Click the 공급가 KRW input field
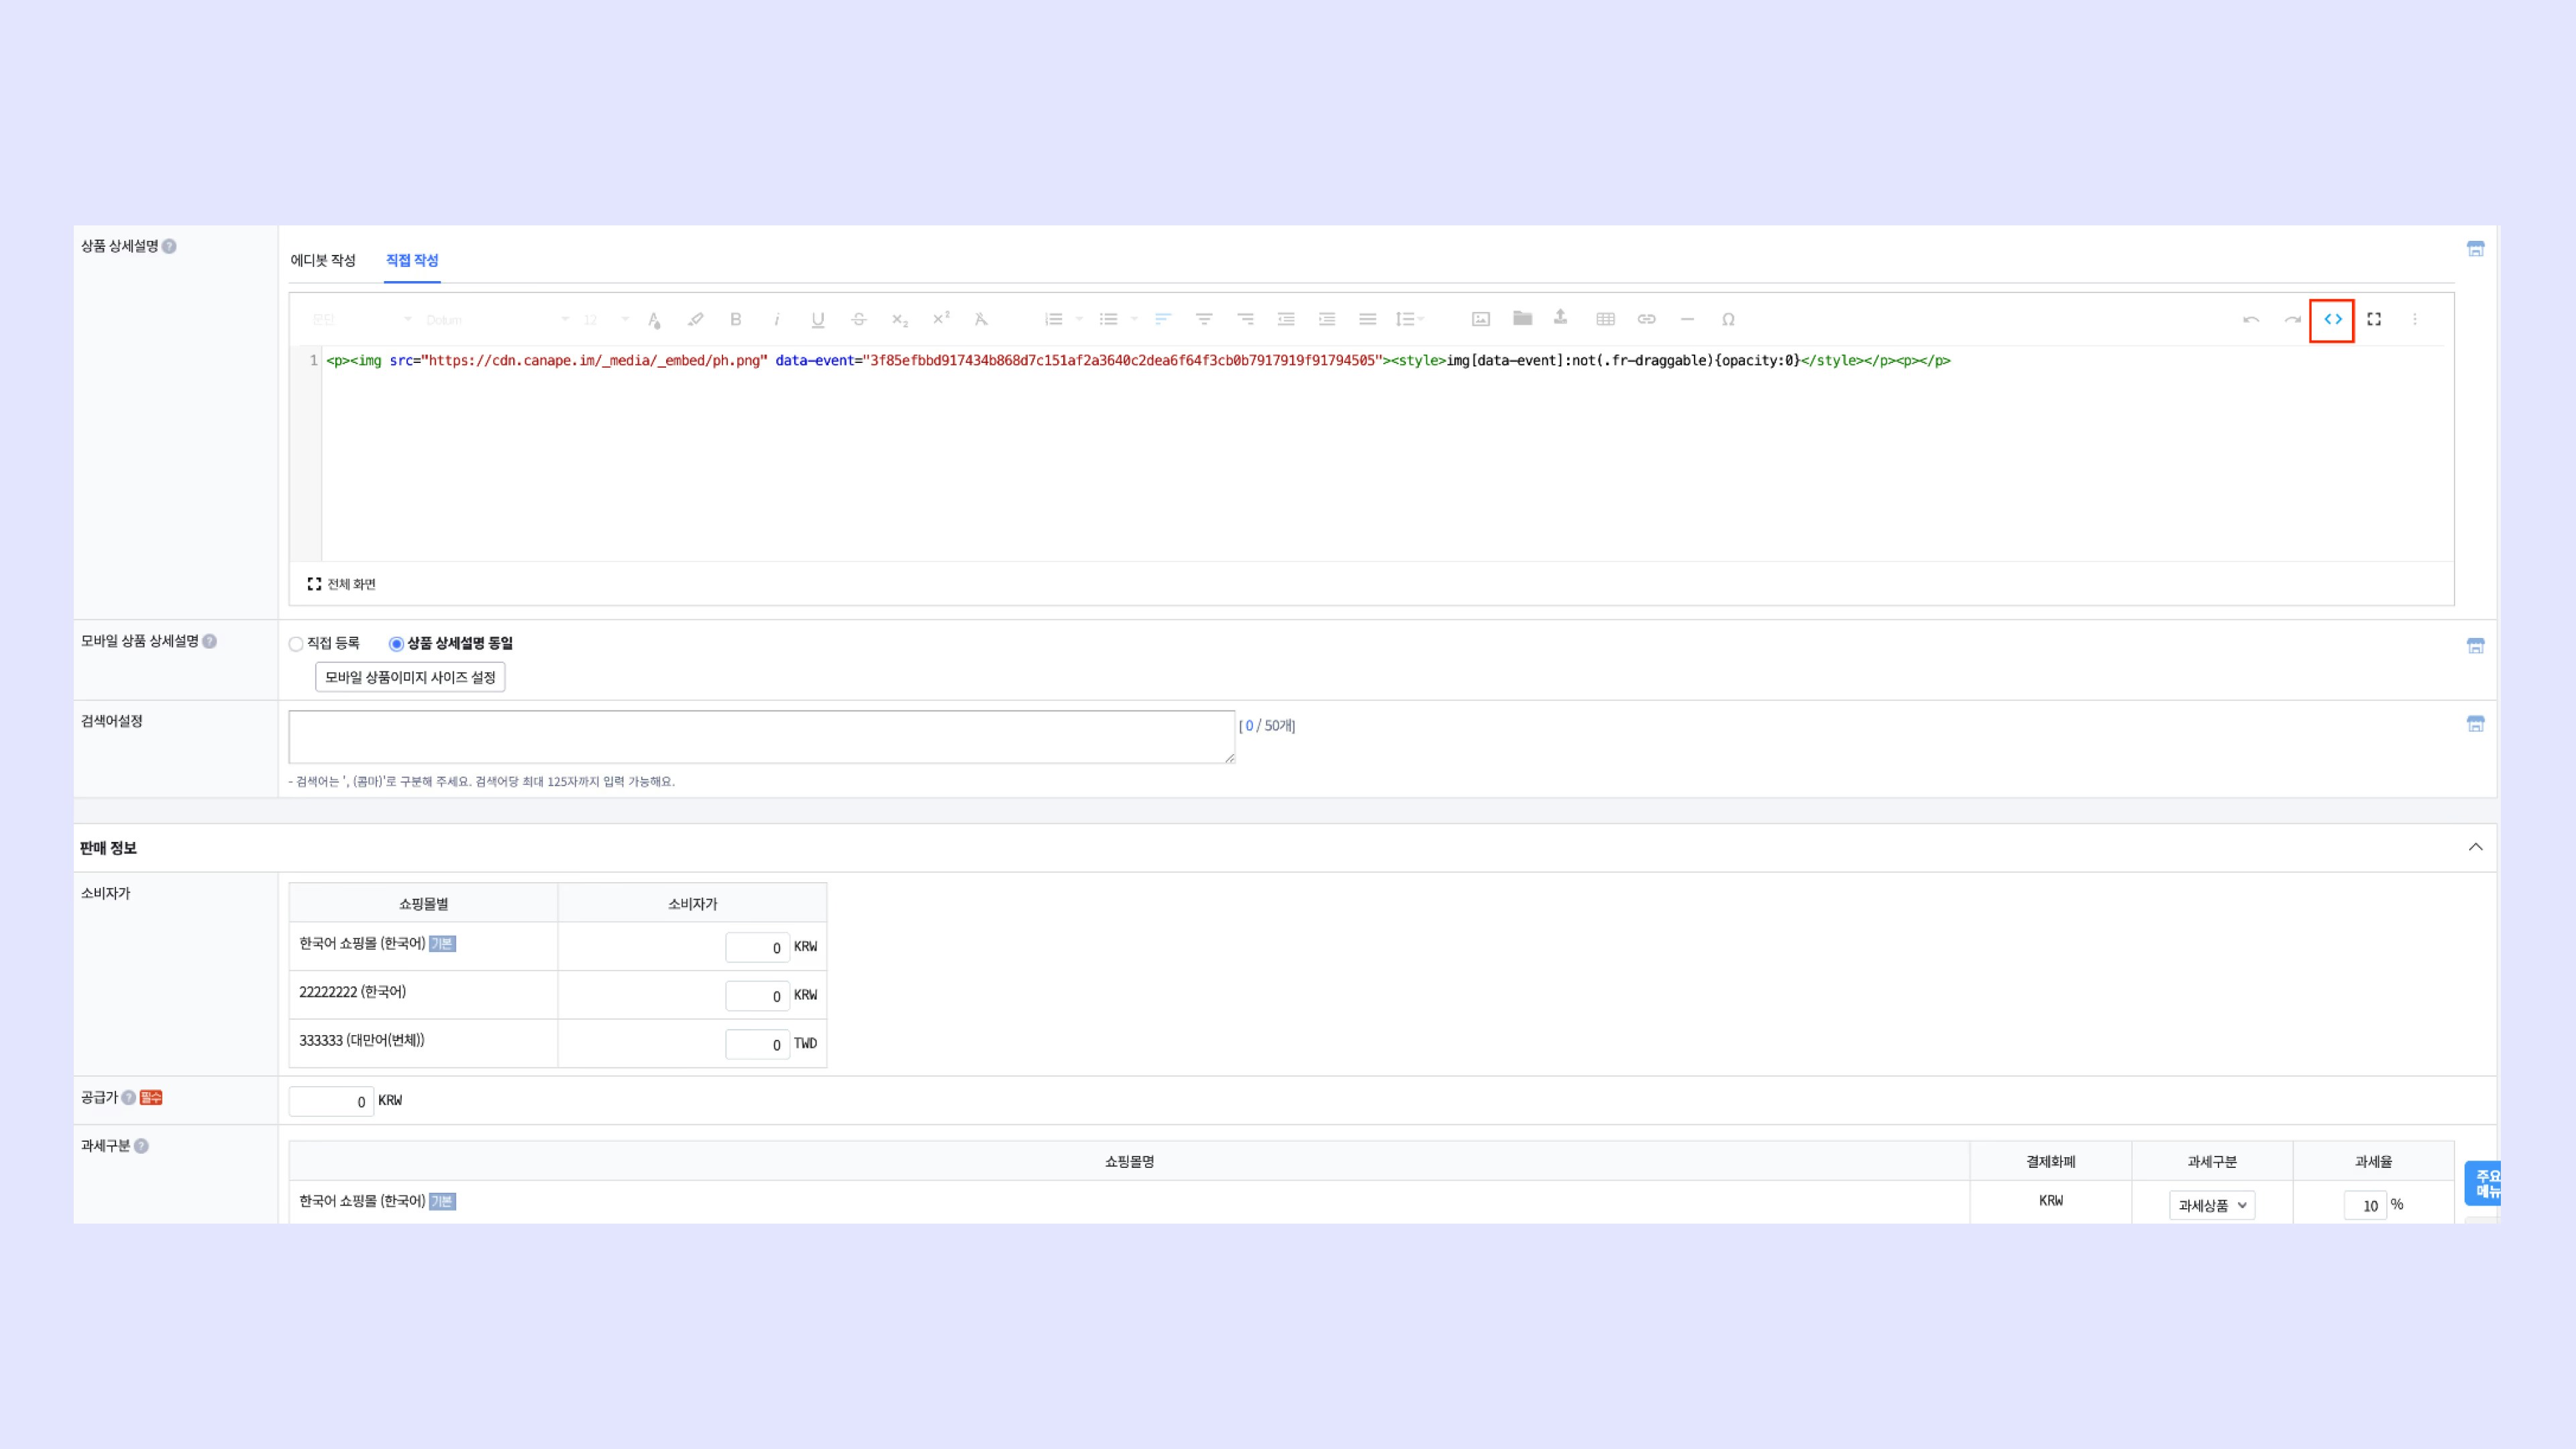Image resolution: width=2576 pixels, height=1449 pixels. click(x=331, y=1101)
